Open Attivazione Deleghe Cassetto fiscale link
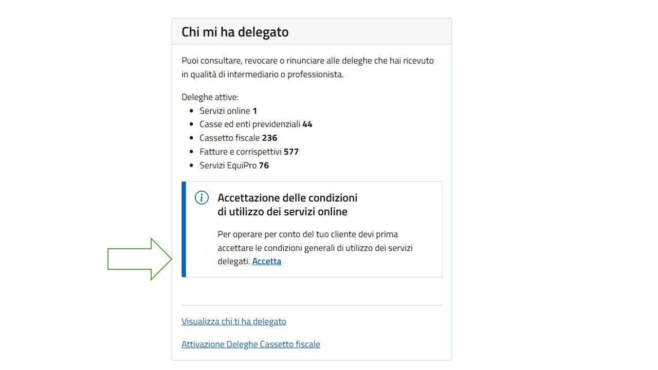 (x=250, y=344)
